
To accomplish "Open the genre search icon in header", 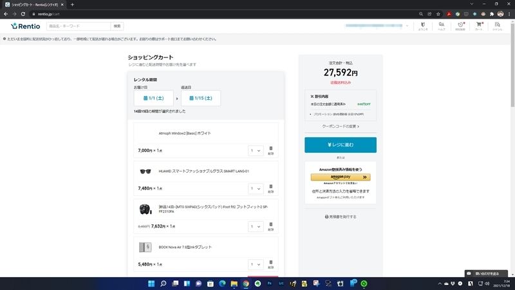I will coord(497,26).
